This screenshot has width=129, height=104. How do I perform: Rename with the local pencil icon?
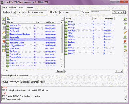coord(4,32)
